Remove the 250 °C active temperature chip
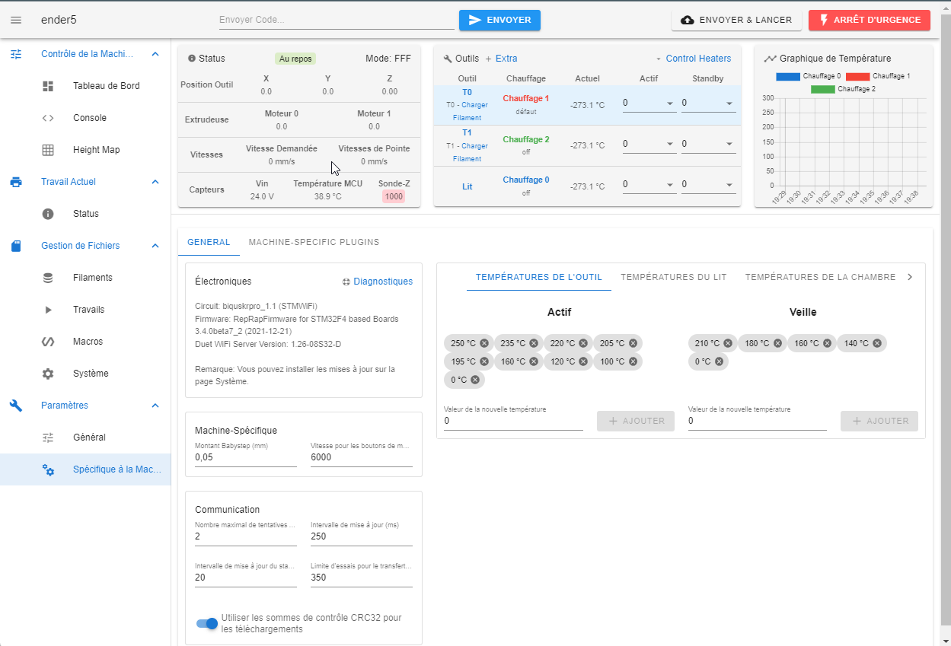The width and height of the screenshot is (951, 646). click(483, 343)
